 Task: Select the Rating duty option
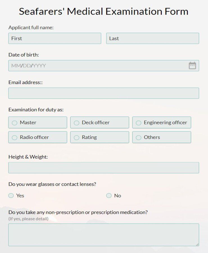[76, 137]
